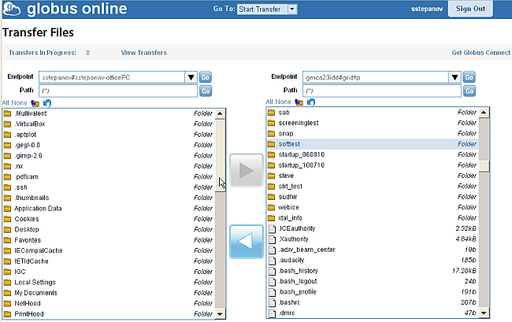This screenshot has height=322, width=512.
Task: Open the Get Globus Connect link
Action: pos(480,53)
